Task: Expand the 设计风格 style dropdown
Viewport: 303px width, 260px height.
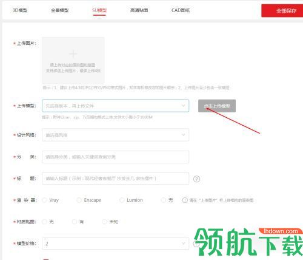Action: [115, 135]
